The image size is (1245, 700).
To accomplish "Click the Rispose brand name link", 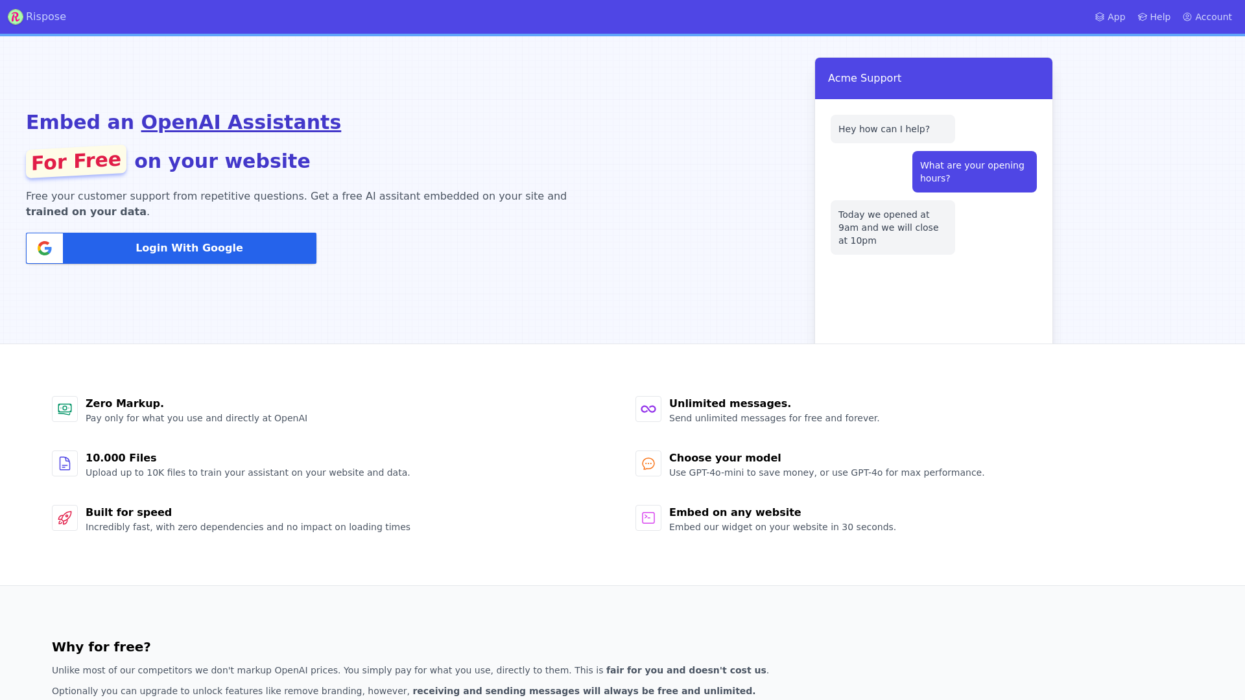I will click(46, 17).
